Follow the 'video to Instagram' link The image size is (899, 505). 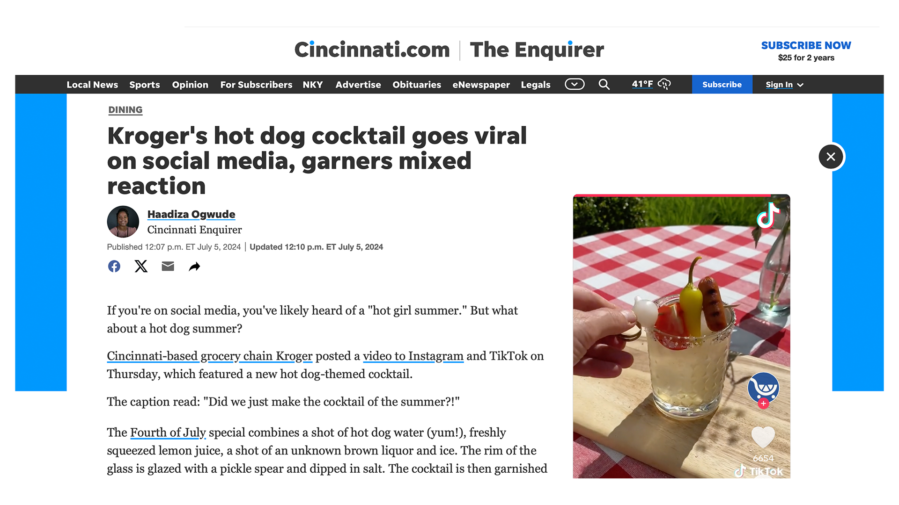tap(413, 356)
